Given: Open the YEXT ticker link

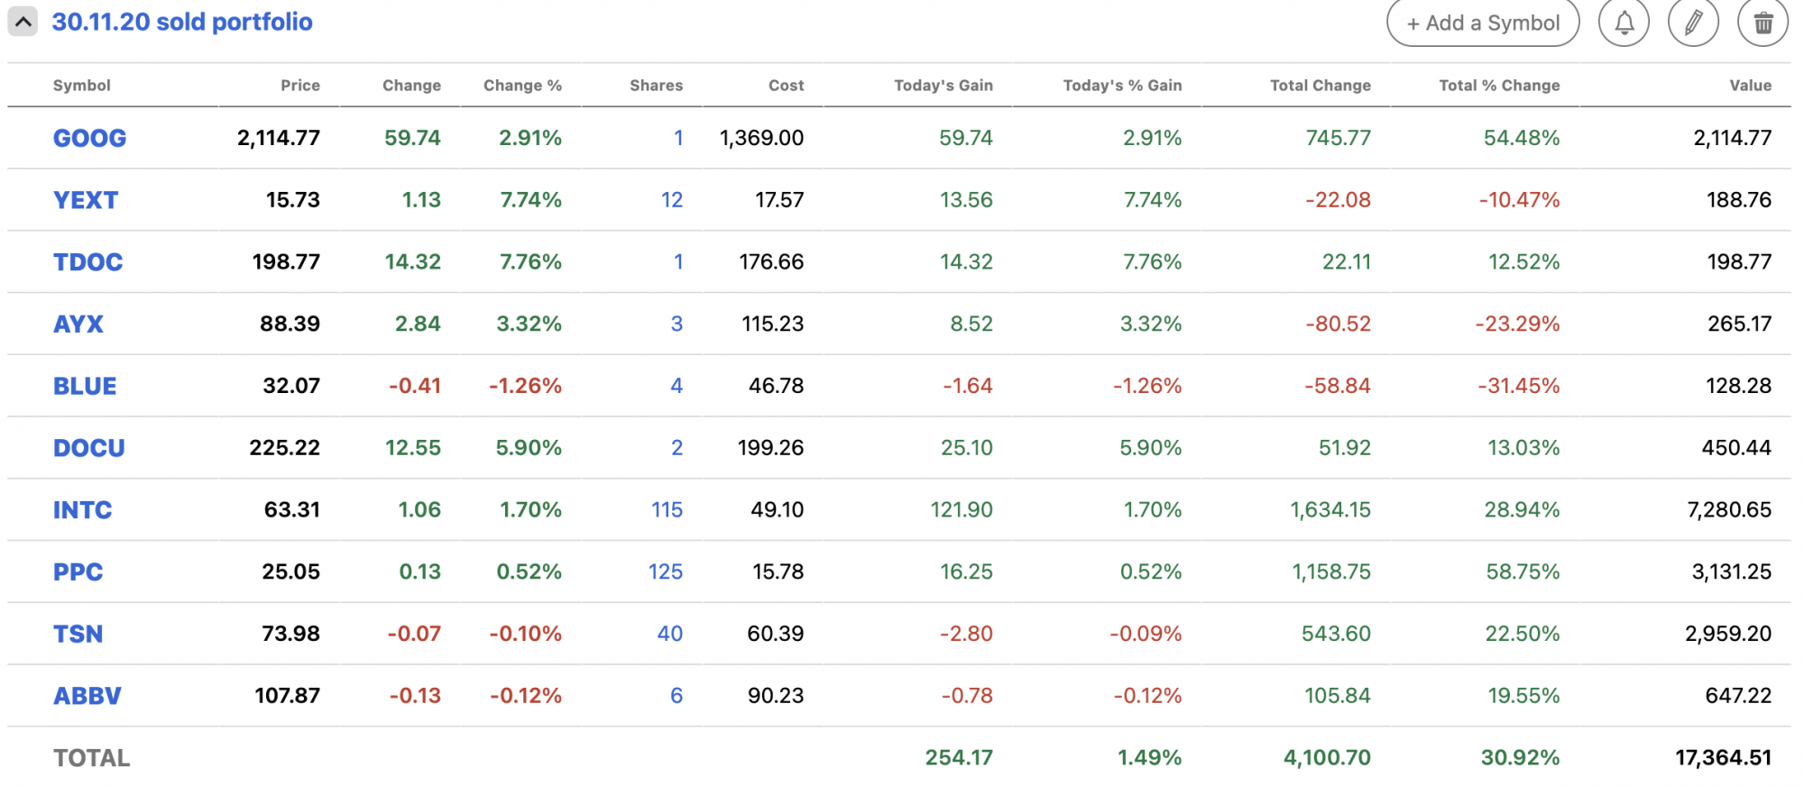Looking at the screenshot, I should tap(86, 200).
